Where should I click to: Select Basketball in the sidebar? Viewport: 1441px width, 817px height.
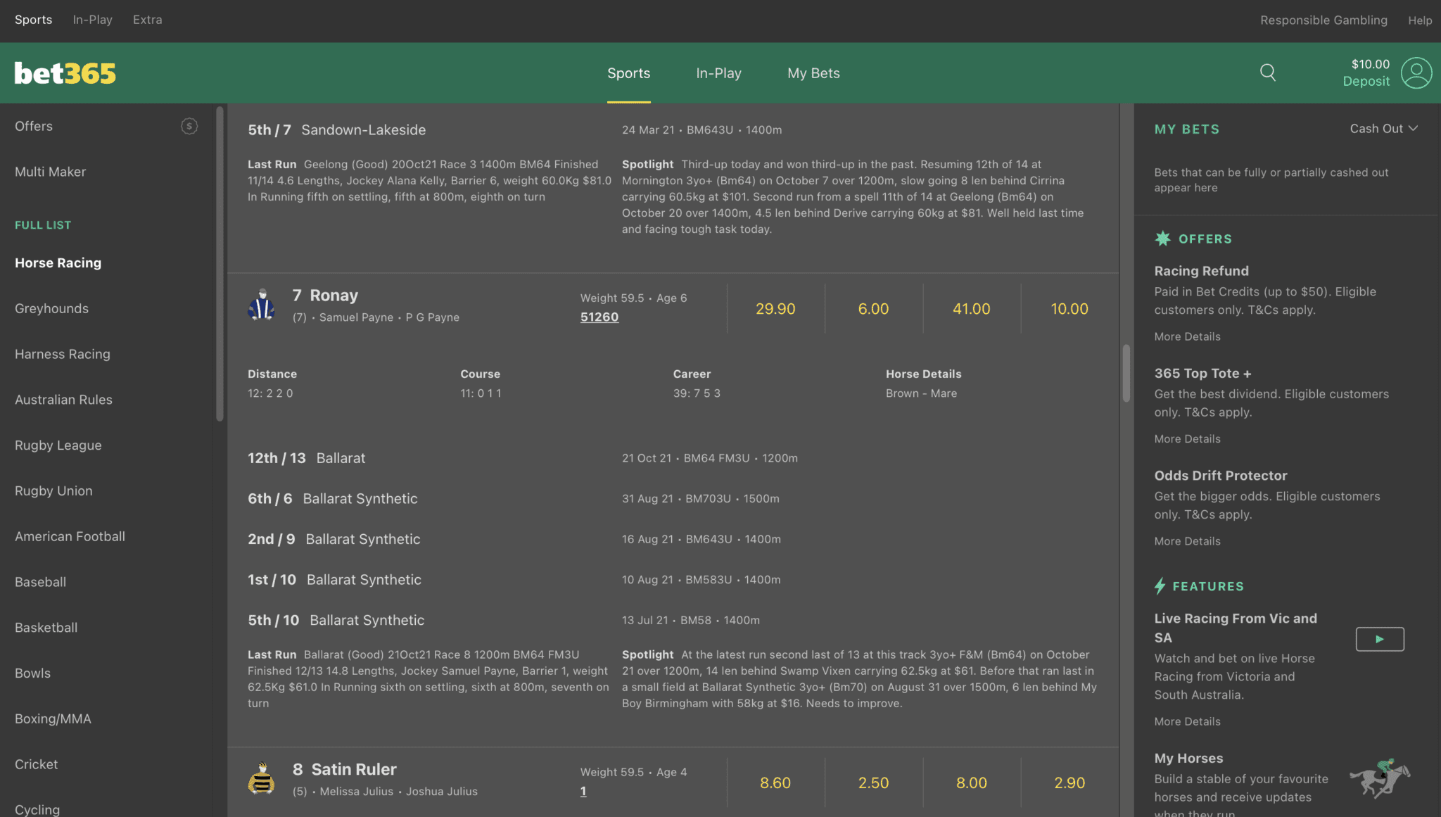(46, 628)
